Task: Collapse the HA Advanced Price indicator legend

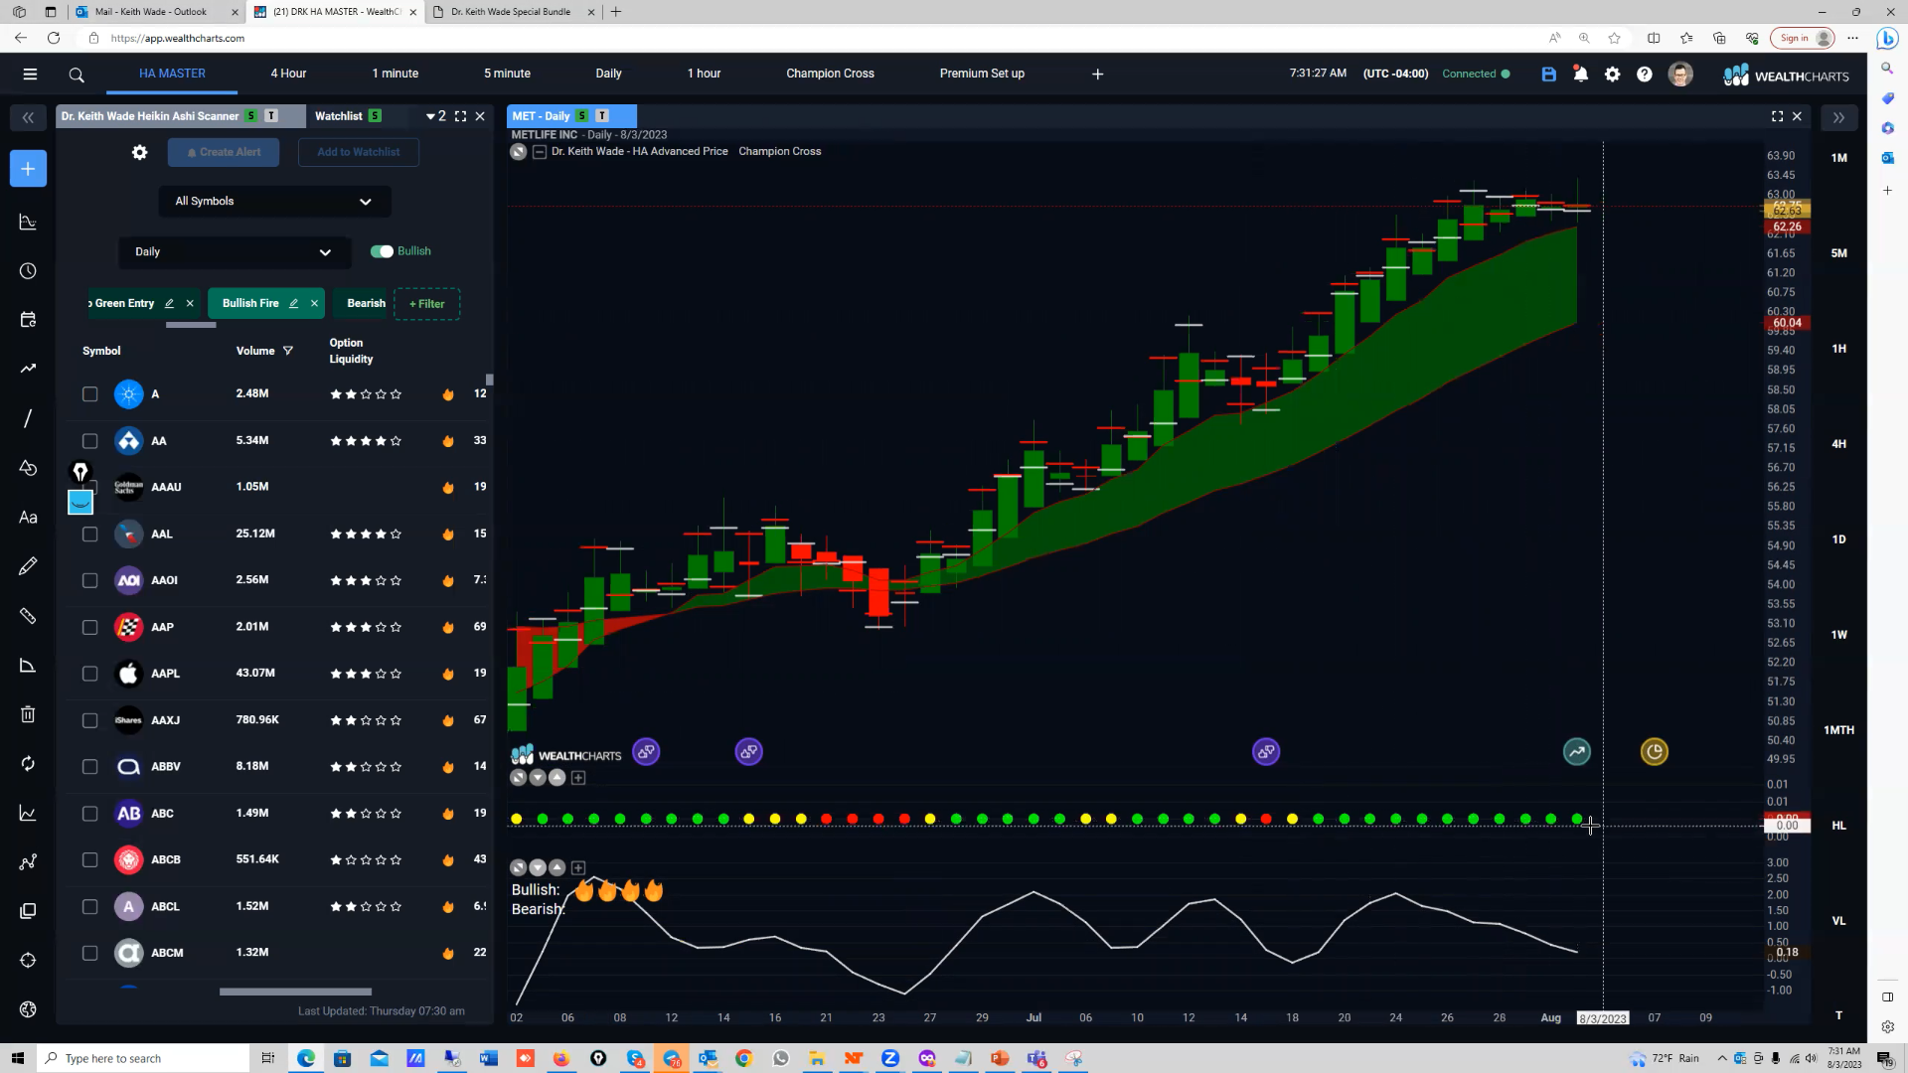Action: tap(540, 152)
